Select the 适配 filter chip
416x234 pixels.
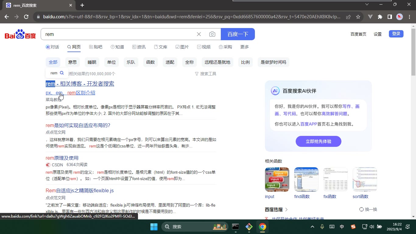(170, 62)
